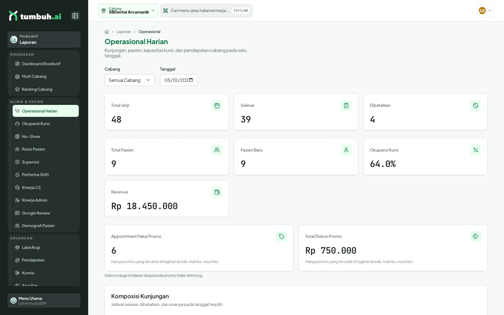Open Ranking Cabang menu item

click(x=46, y=89)
